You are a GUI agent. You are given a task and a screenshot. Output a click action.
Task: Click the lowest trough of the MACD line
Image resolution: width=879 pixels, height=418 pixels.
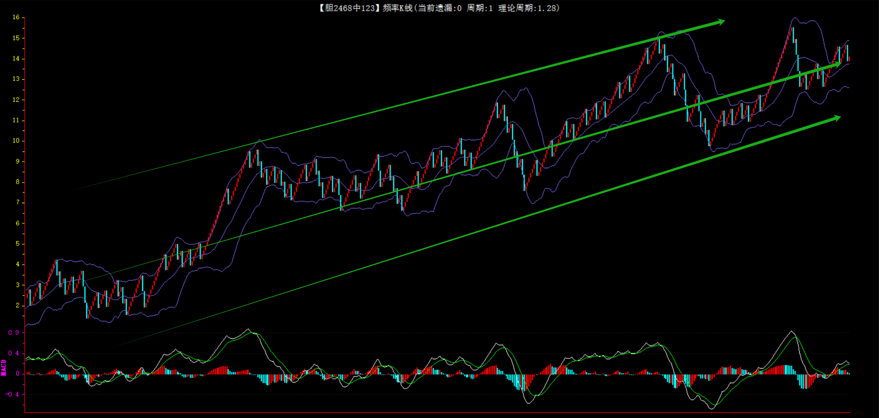click(711, 408)
